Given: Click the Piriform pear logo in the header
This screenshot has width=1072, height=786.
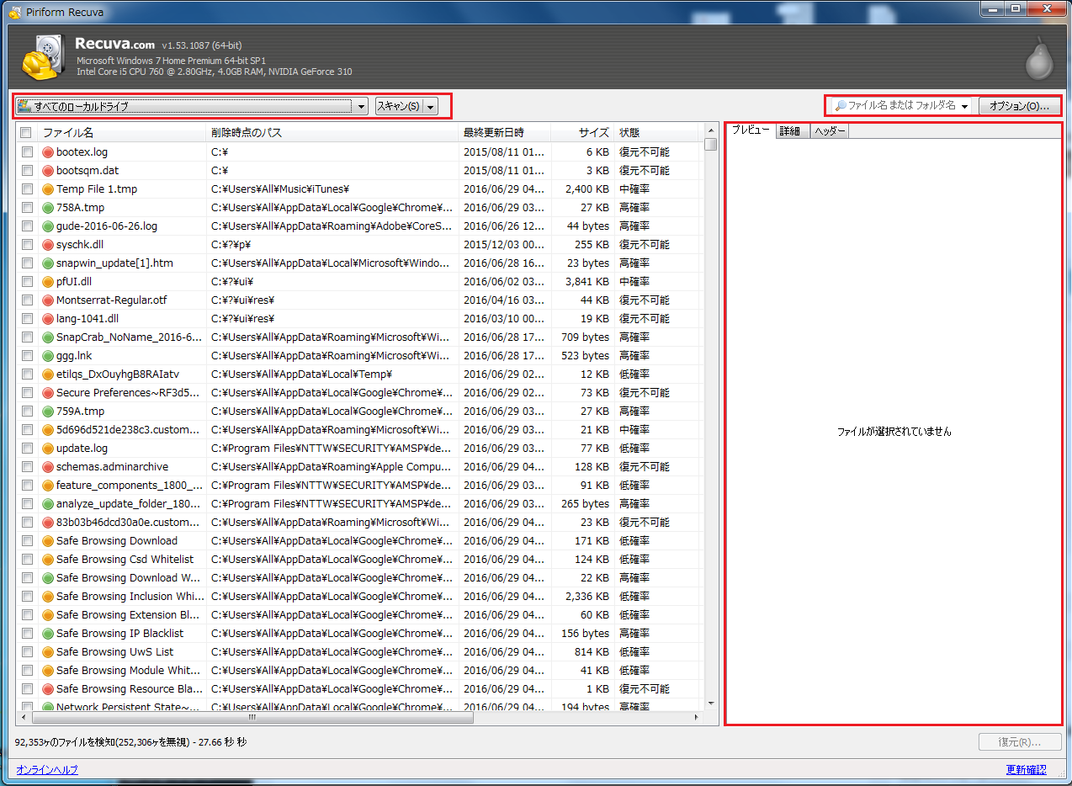Looking at the screenshot, I should click(1038, 58).
